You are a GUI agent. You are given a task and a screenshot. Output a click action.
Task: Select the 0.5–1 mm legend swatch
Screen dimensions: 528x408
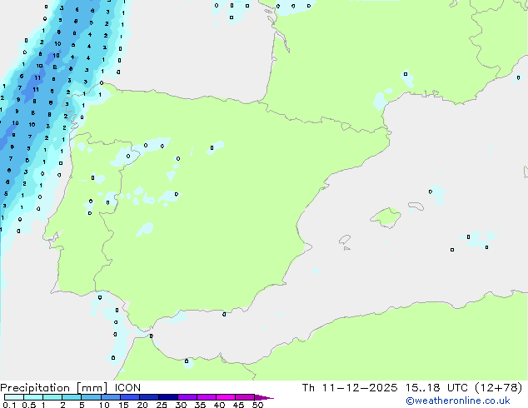point(33,397)
